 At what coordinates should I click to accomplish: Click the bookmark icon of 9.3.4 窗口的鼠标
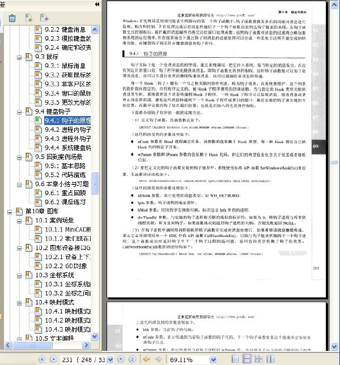coord(38,93)
